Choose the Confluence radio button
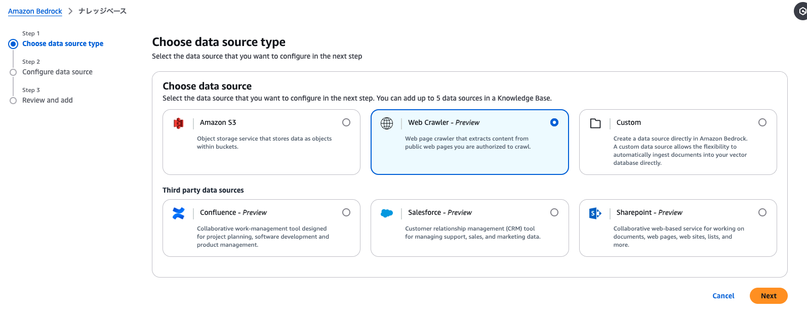The height and width of the screenshot is (317, 807). tap(346, 212)
